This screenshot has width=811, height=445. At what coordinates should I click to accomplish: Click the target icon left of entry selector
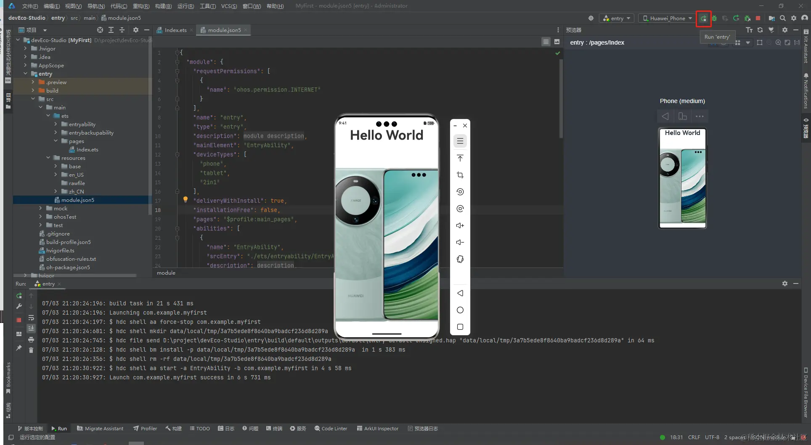tap(591, 19)
